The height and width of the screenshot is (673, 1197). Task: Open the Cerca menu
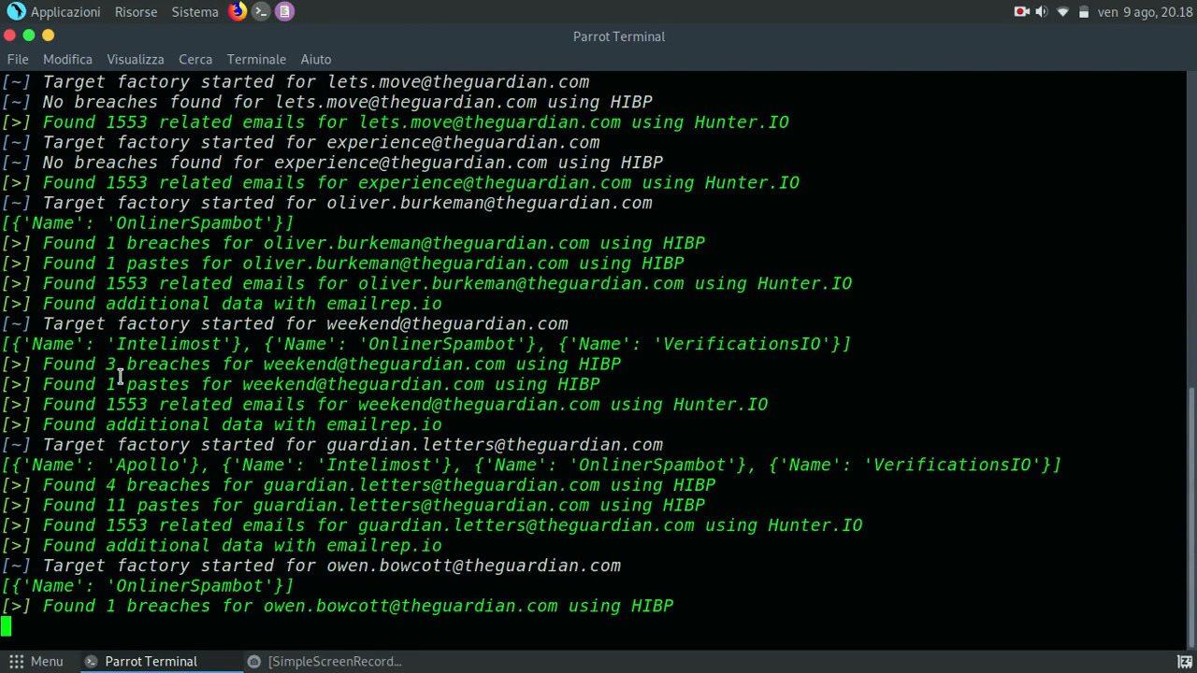(195, 59)
